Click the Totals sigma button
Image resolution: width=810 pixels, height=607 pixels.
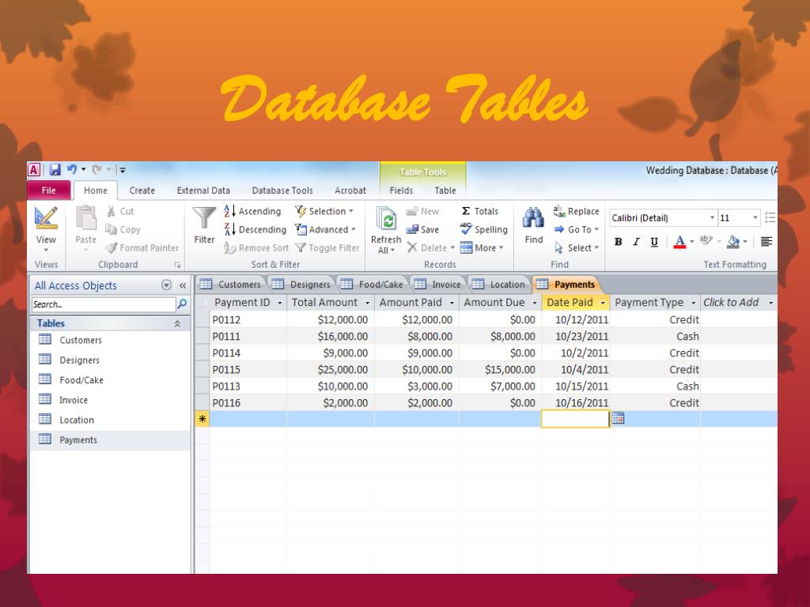click(x=479, y=211)
